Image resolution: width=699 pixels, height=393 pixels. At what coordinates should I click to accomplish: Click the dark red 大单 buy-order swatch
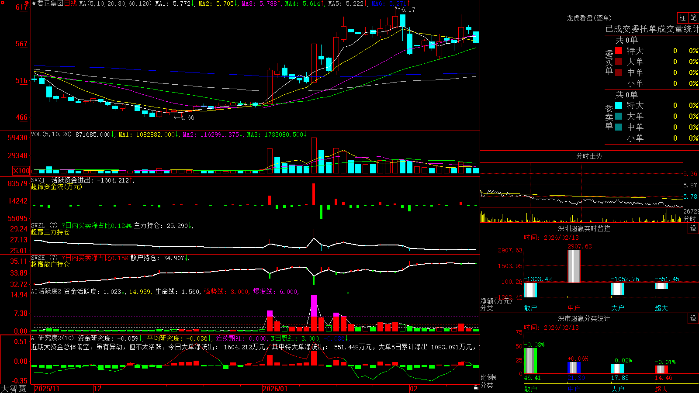pyautogui.click(x=619, y=62)
